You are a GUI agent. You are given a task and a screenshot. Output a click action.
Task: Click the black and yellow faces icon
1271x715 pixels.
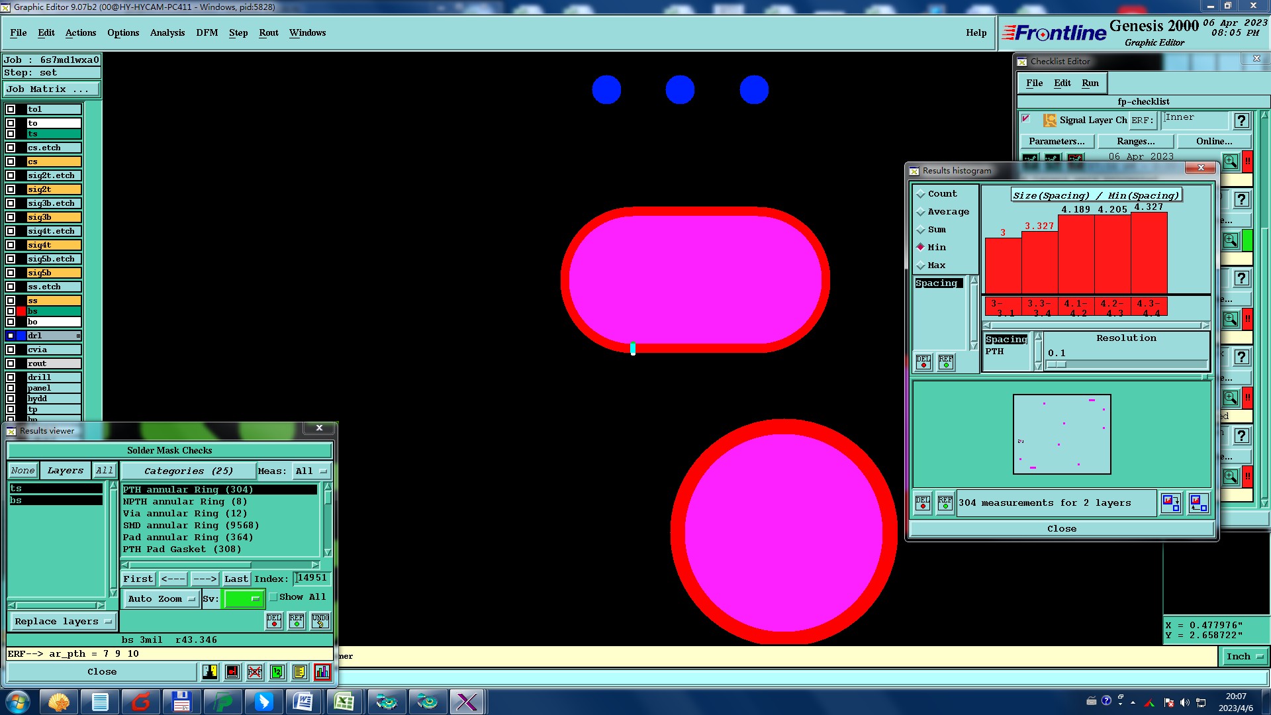tap(210, 672)
